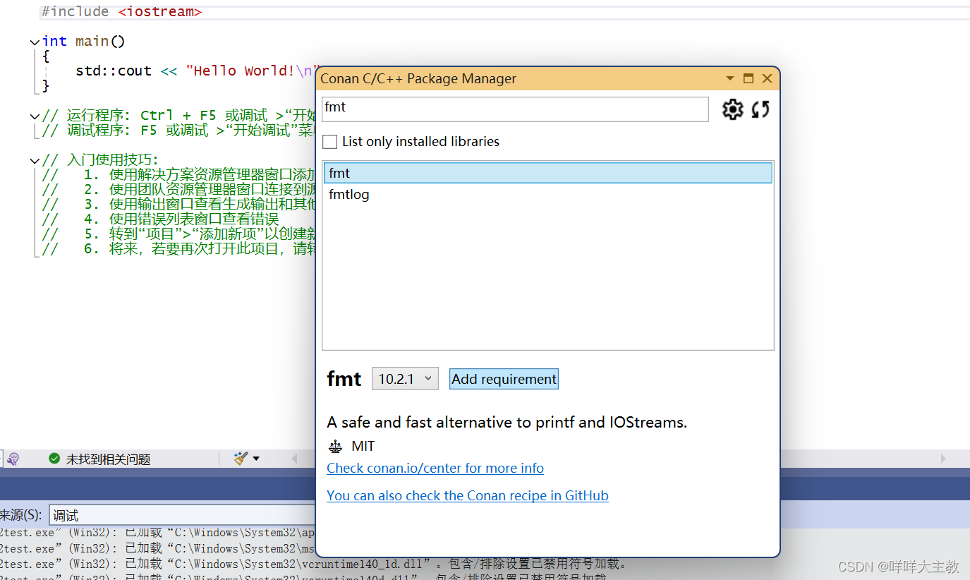Enable List only installed libraries

[329, 141]
